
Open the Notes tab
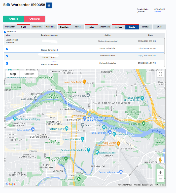pos(91,27)
